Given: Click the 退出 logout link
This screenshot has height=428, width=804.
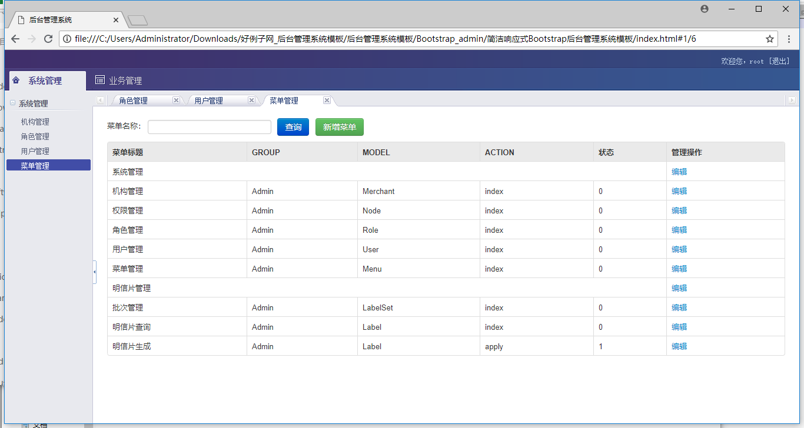Looking at the screenshot, I should [779, 61].
